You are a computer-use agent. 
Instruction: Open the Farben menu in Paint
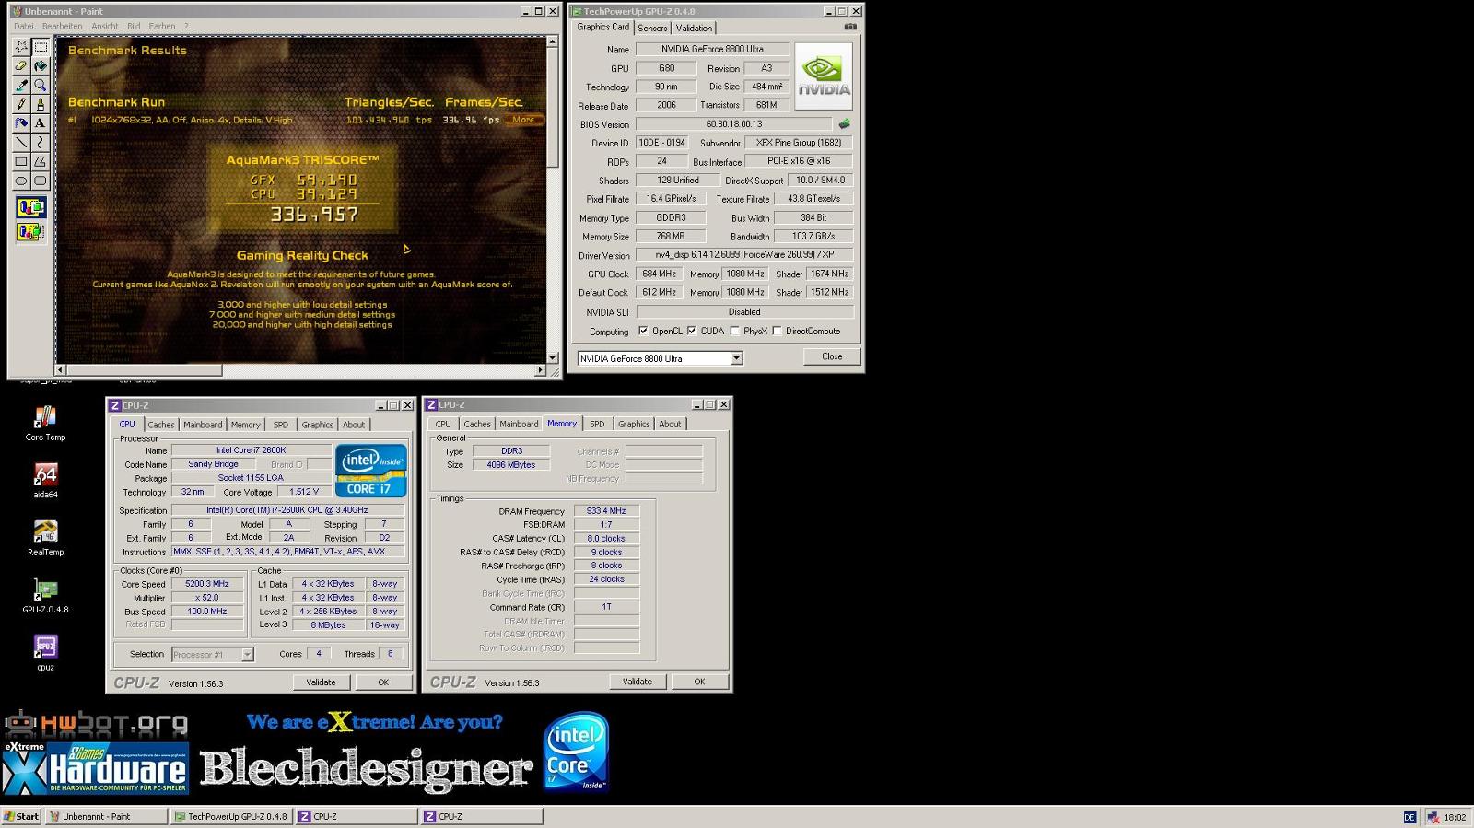tap(162, 26)
